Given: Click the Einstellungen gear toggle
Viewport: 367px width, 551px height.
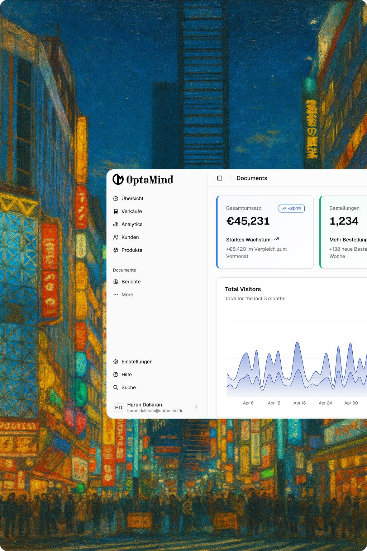Looking at the screenshot, I should tap(116, 362).
